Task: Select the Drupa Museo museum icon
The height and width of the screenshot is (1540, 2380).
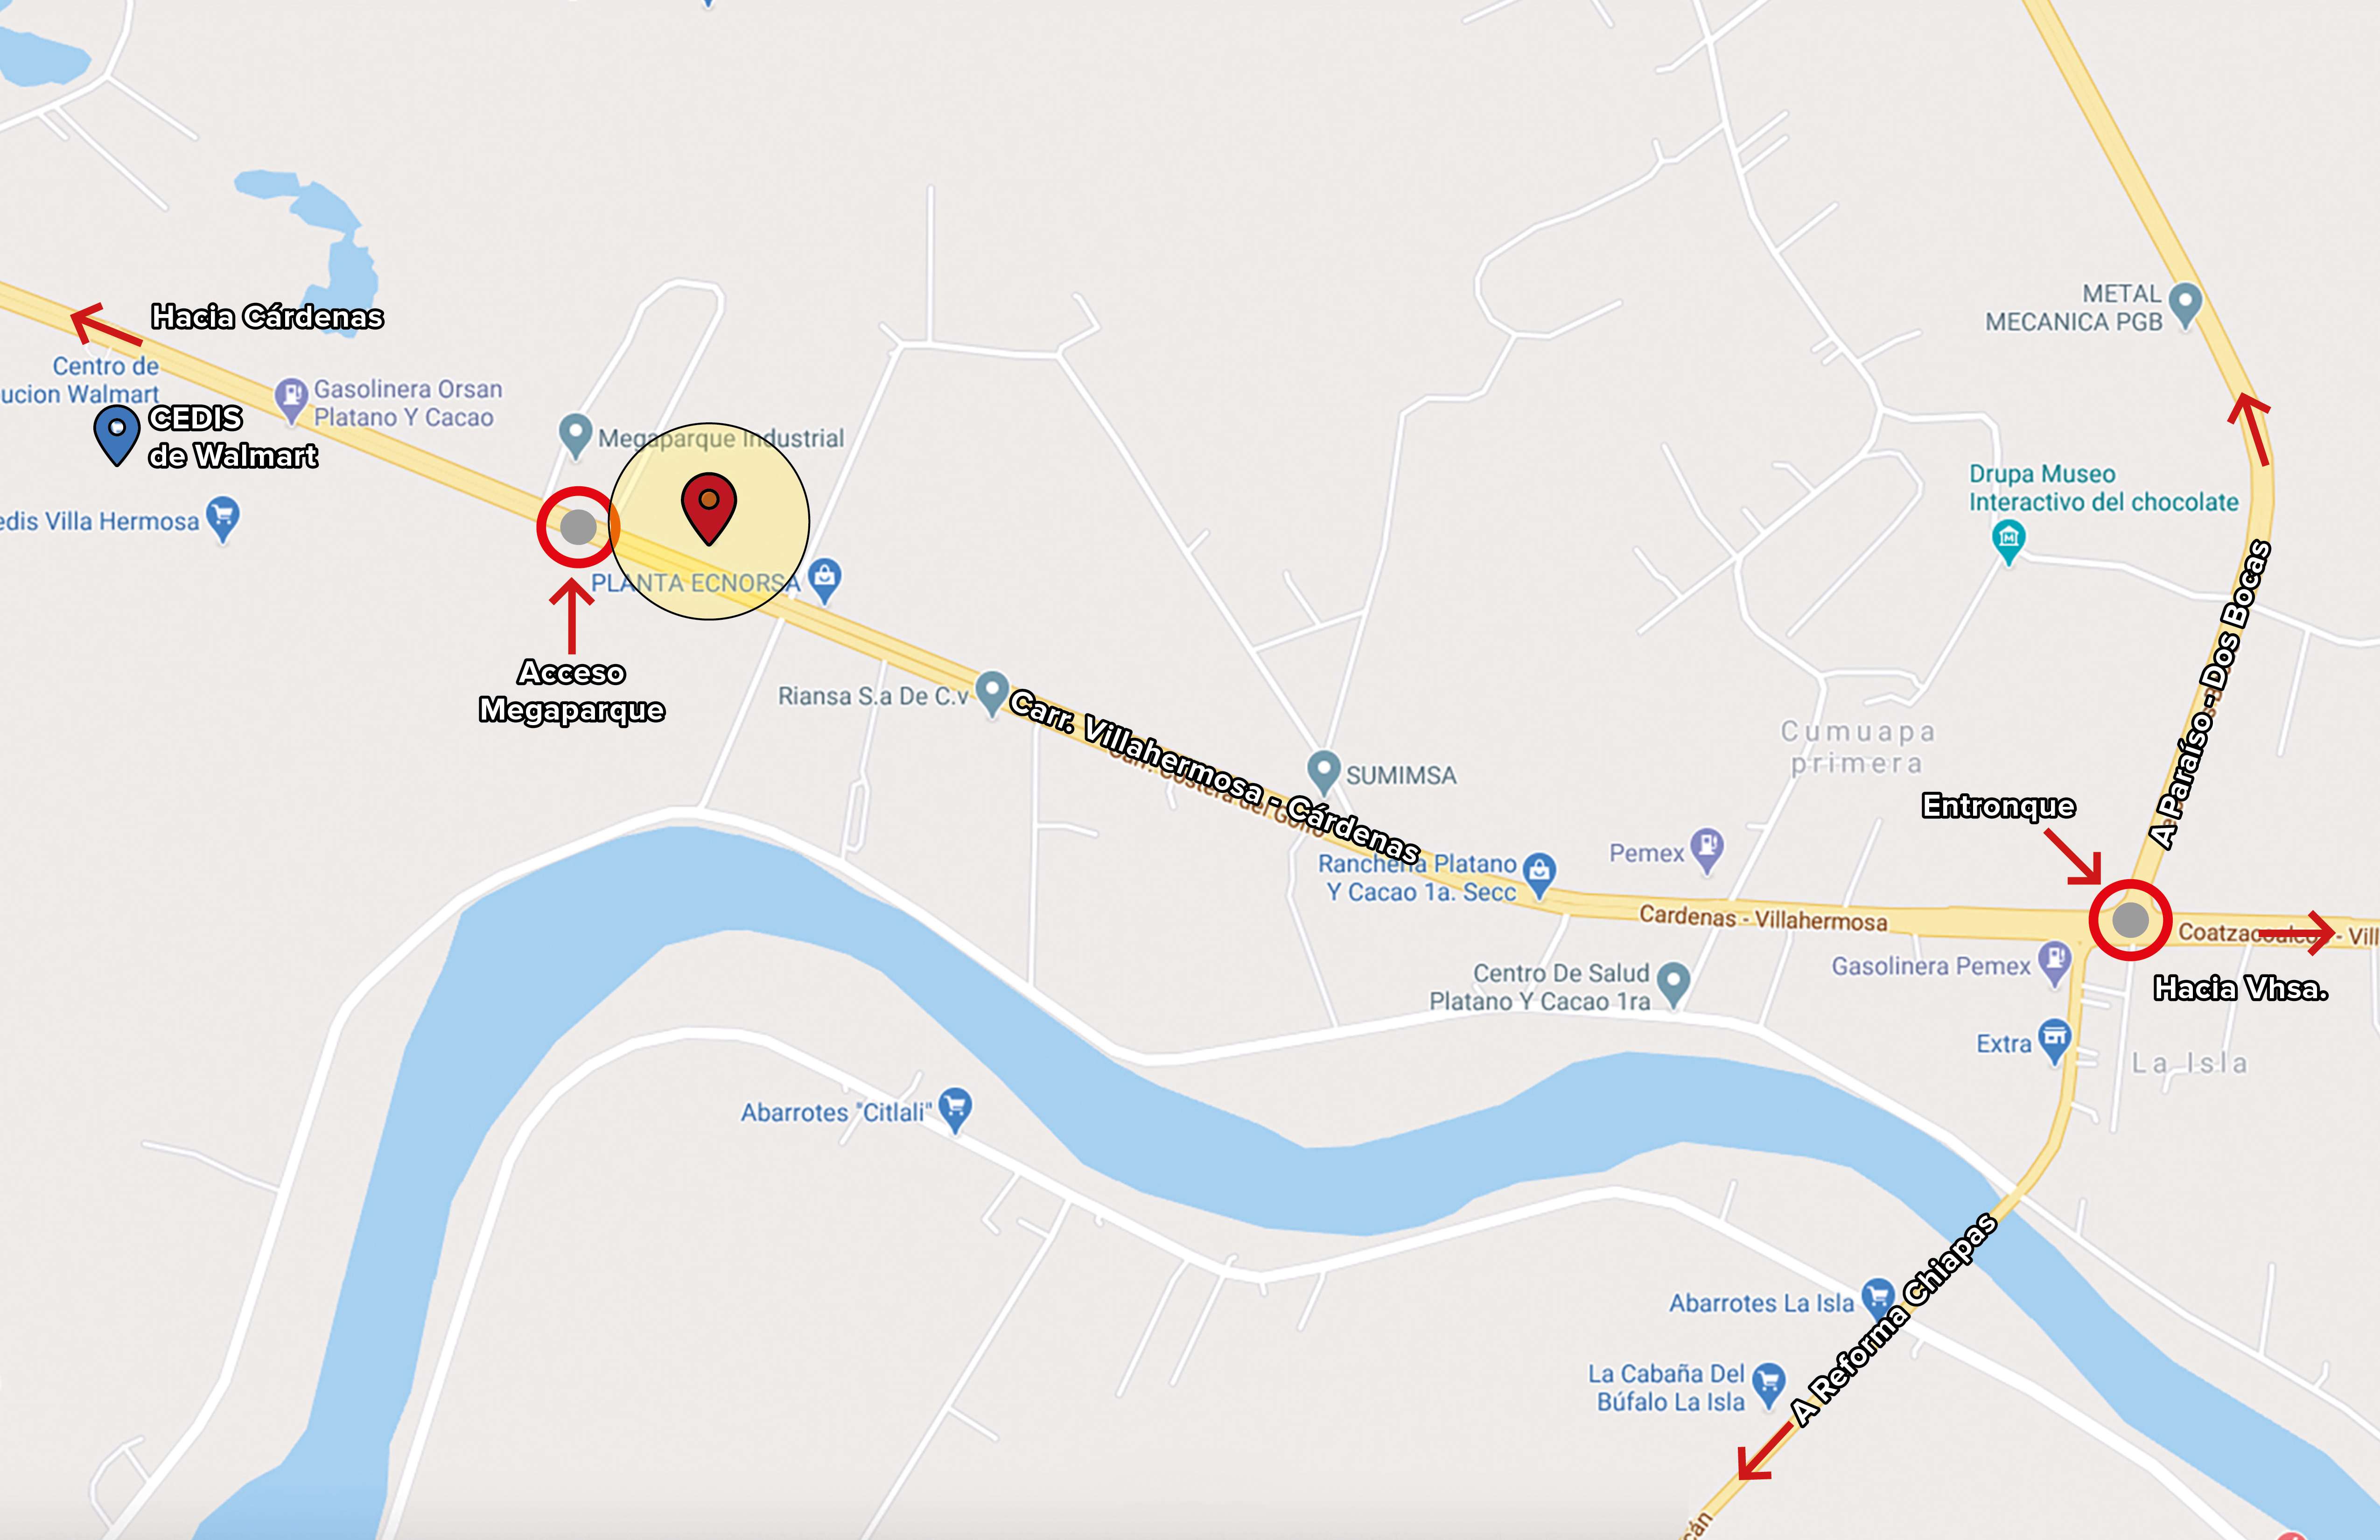Action: coord(2008,542)
